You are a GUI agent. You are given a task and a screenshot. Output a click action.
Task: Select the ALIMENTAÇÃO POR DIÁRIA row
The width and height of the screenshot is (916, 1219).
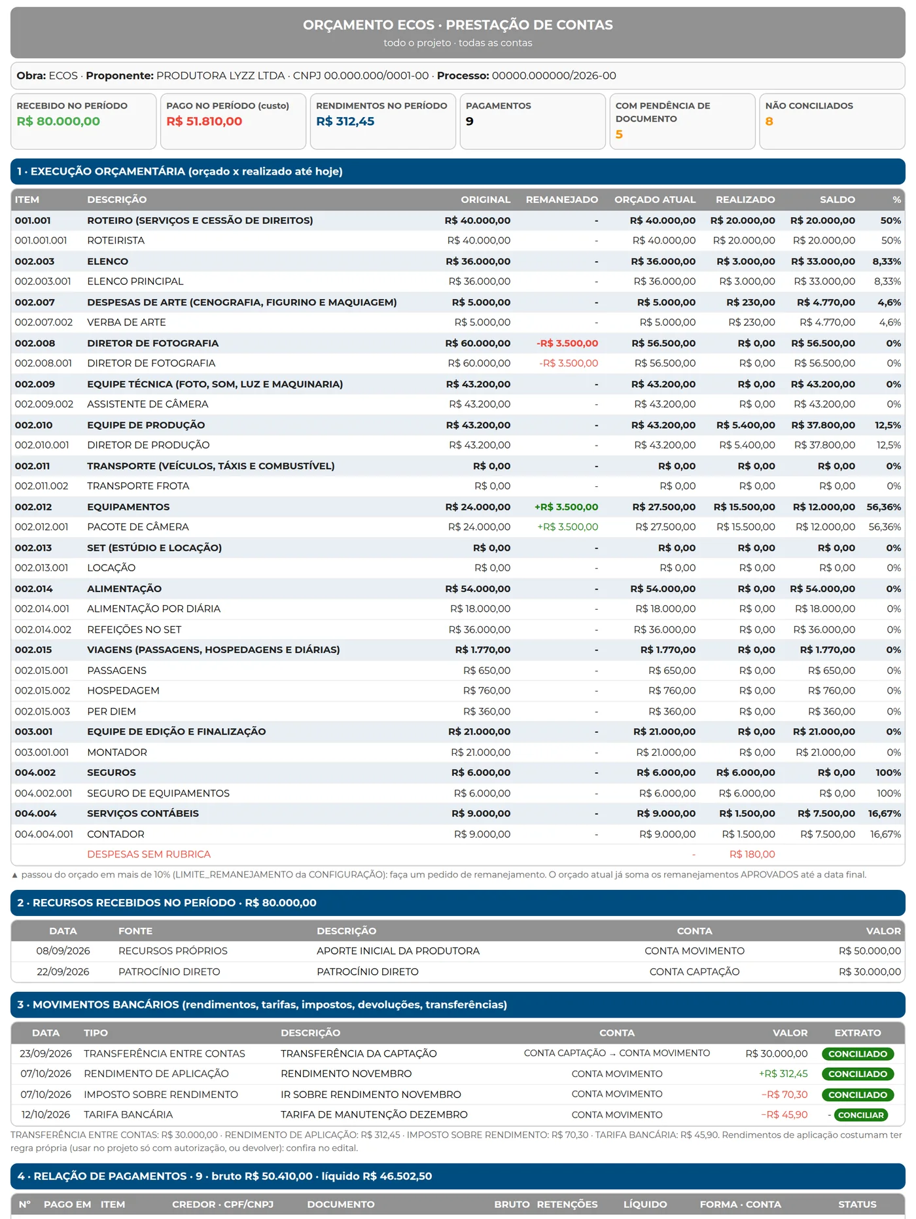pyautogui.click(x=458, y=609)
